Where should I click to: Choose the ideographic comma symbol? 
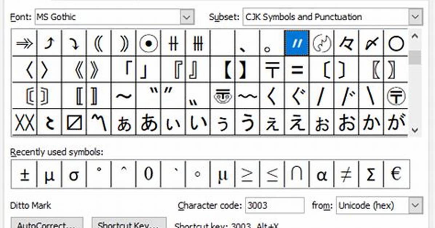(x=247, y=44)
